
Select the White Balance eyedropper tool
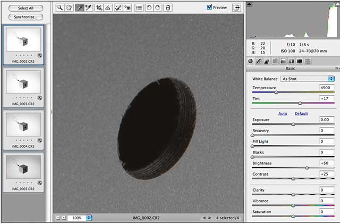79,8
